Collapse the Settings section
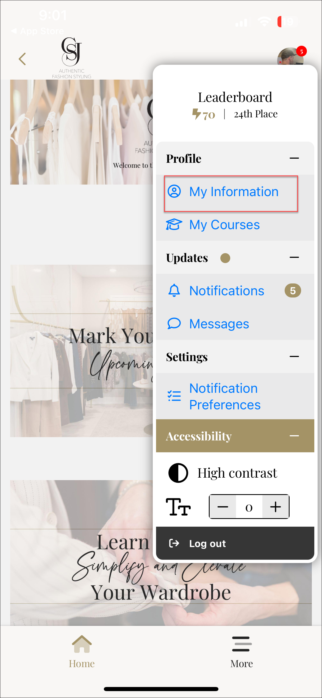Image resolution: width=322 pixels, height=698 pixels. (x=294, y=357)
